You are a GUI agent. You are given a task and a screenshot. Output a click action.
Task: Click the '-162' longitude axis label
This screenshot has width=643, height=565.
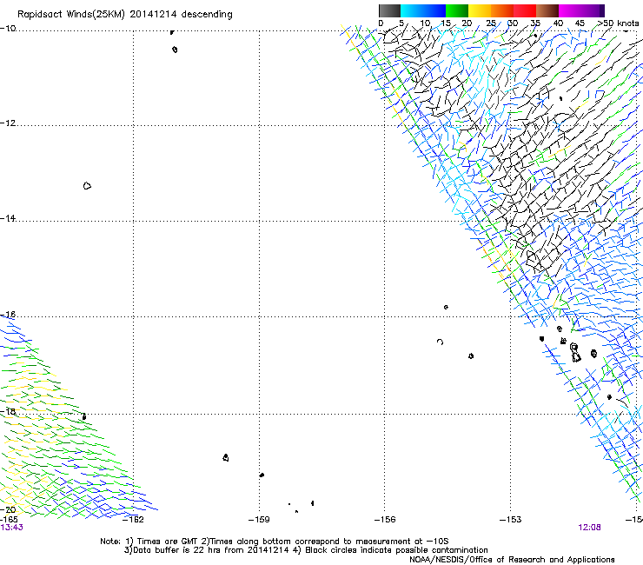point(133,520)
